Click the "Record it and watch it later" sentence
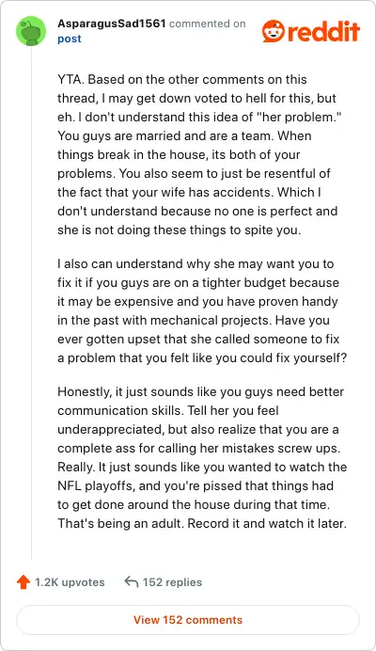Screen dimensions: 376x651 [x=267, y=523]
